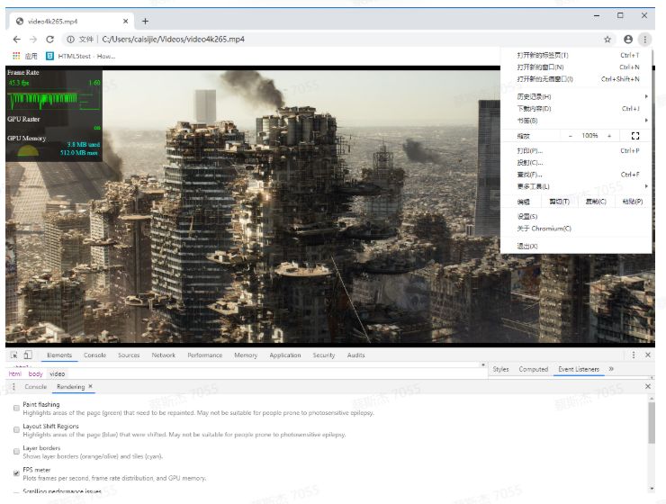
Task: Click the cut button 剪切(T)
Action: 559,202
